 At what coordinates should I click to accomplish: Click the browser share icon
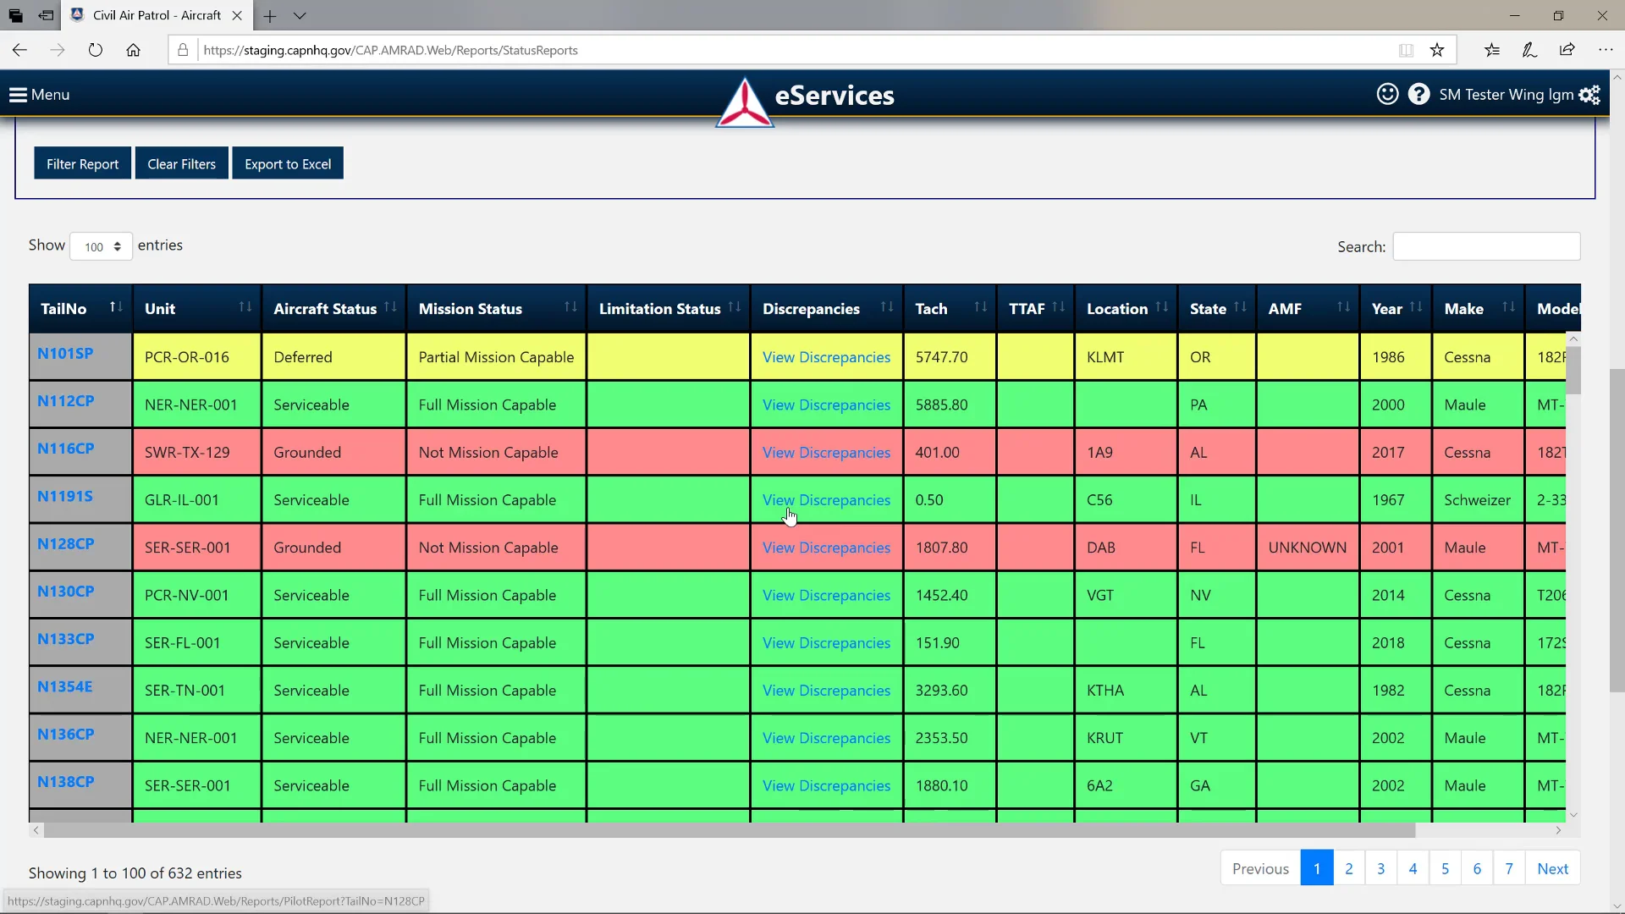tap(1567, 50)
